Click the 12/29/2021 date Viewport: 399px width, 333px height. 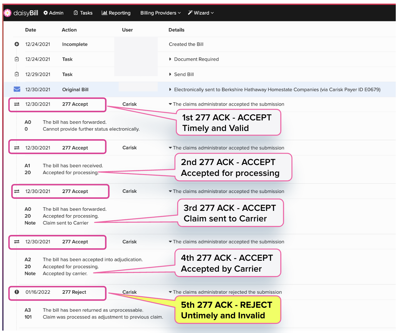coord(38,74)
